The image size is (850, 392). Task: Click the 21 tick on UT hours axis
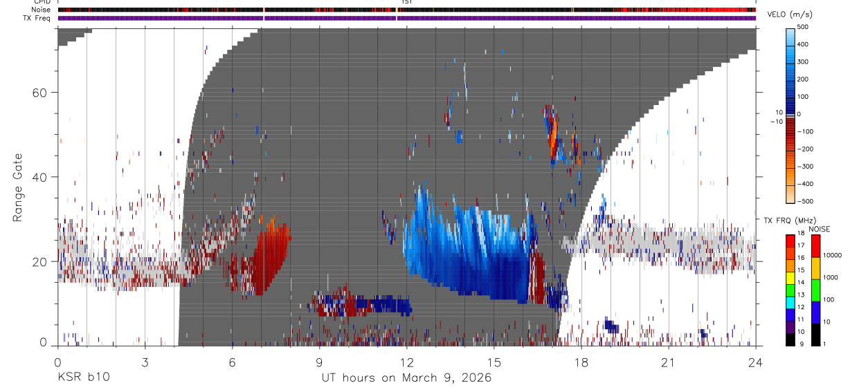tap(669, 362)
